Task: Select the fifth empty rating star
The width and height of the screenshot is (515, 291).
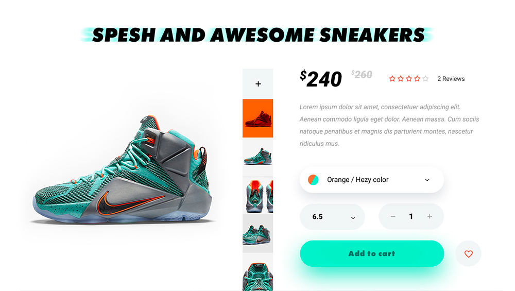Action: pos(426,78)
